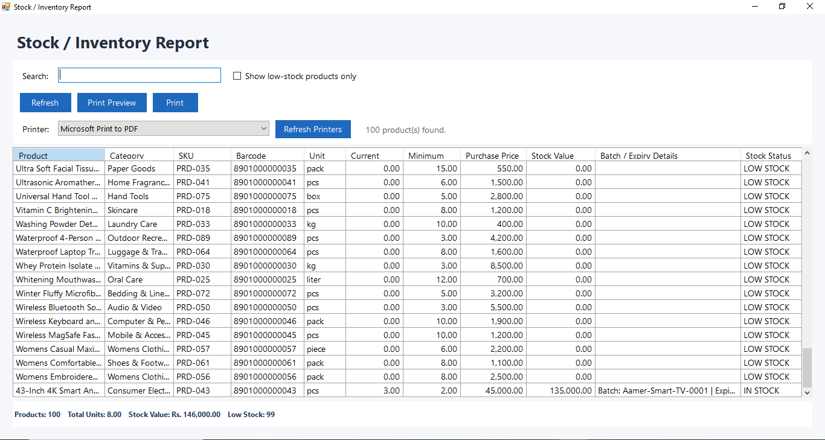Viewport: 825px width, 440px height.
Task: Sort by the Category column header
Action: pos(140,155)
